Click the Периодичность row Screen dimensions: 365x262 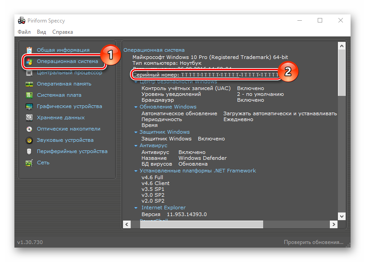pyautogui.click(x=197, y=119)
